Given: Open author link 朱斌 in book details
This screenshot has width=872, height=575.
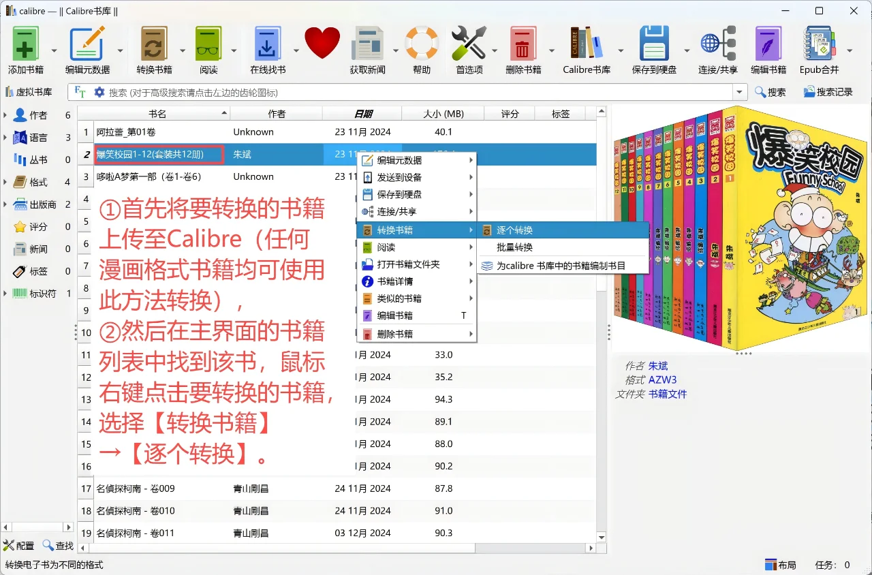Looking at the screenshot, I should pyautogui.click(x=658, y=366).
